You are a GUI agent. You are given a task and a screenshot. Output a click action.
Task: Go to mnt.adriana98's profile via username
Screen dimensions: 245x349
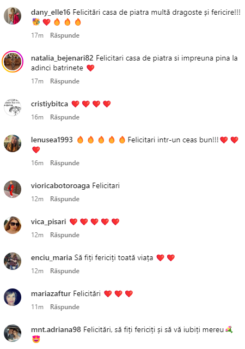pos(56,329)
